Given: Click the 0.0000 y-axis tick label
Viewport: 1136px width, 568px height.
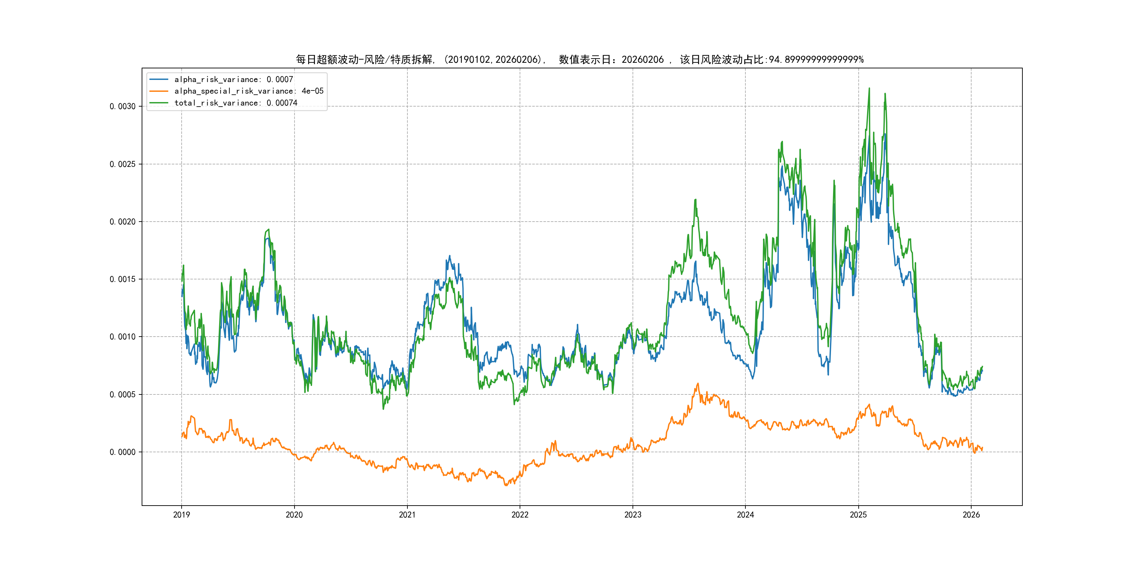Looking at the screenshot, I should click(123, 452).
